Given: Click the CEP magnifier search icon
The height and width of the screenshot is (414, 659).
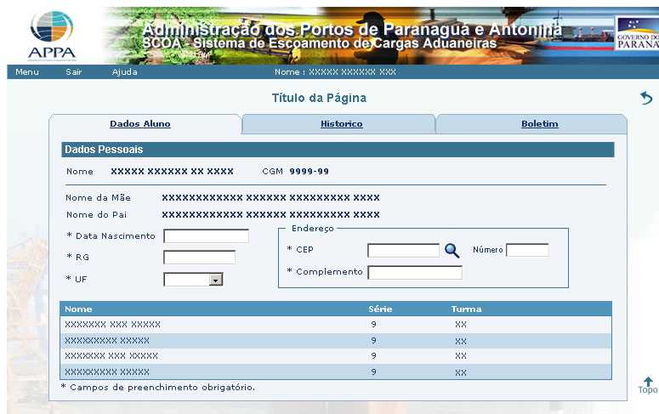Looking at the screenshot, I should click(x=452, y=250).
